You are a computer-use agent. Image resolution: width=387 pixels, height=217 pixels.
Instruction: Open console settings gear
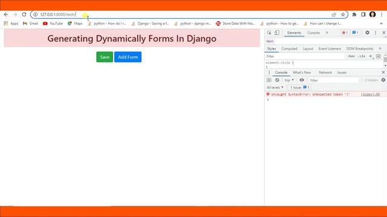(383, 80)
